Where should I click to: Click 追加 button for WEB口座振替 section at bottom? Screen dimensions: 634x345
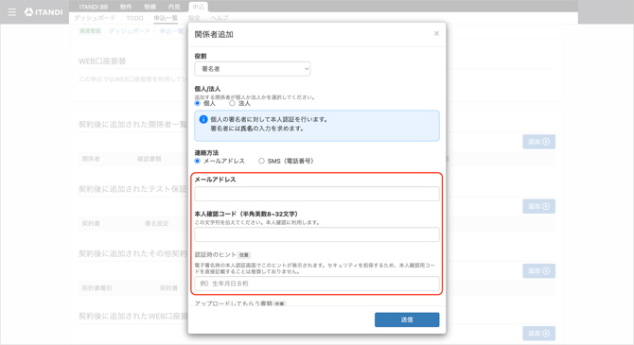click(x=538, y=334)
